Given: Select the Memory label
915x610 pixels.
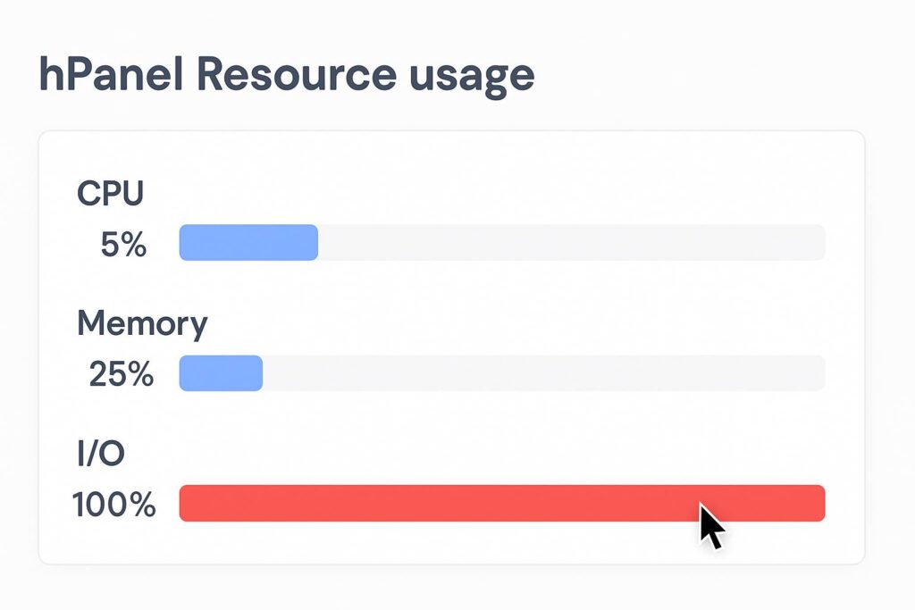Looking at the screenshot, I should [x=141, y=324].
